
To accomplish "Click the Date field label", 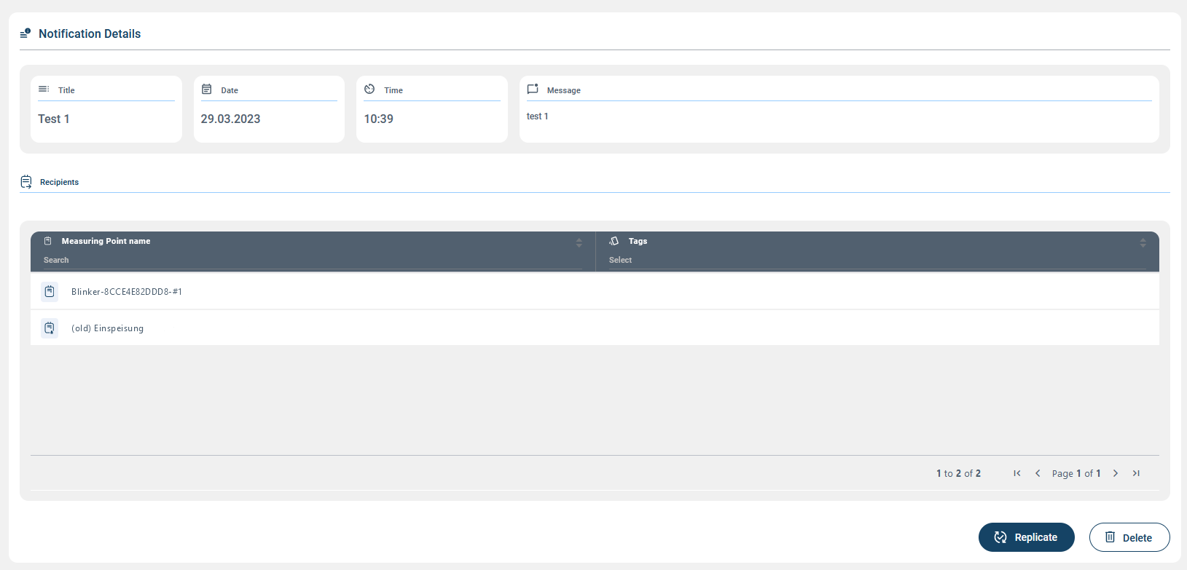I will tap(230, 90).
